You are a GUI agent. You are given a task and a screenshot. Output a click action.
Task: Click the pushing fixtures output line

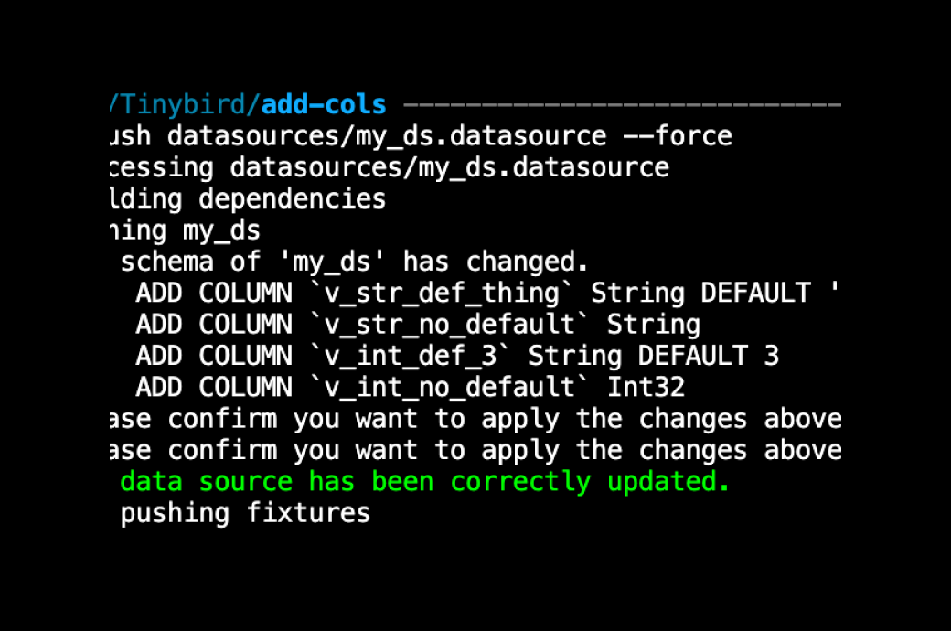tap(245, 512)
